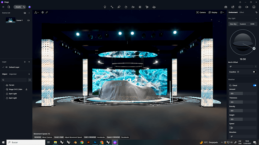This screenshot has height=145, width=259.
Task: Toggle Default Layer checkmark visibility
Action: (x=3, y=67)
